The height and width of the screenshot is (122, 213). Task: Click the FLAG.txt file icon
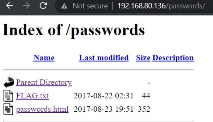9,96
